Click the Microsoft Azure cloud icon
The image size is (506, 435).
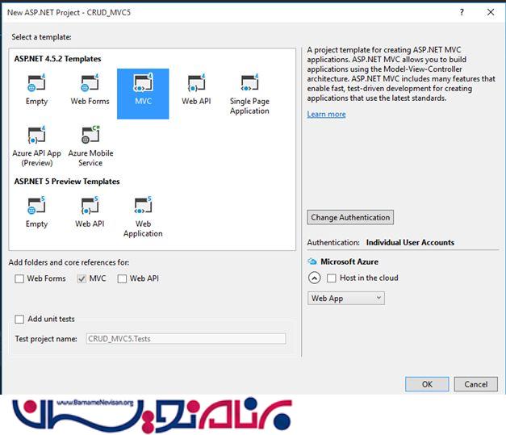point(312,261)
